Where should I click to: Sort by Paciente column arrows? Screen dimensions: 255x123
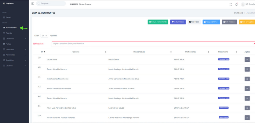[x=106, y=52]
